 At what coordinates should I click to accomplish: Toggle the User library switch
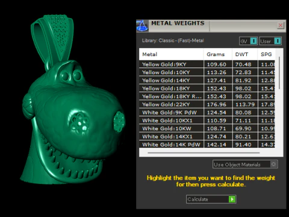tap(270, 41)
